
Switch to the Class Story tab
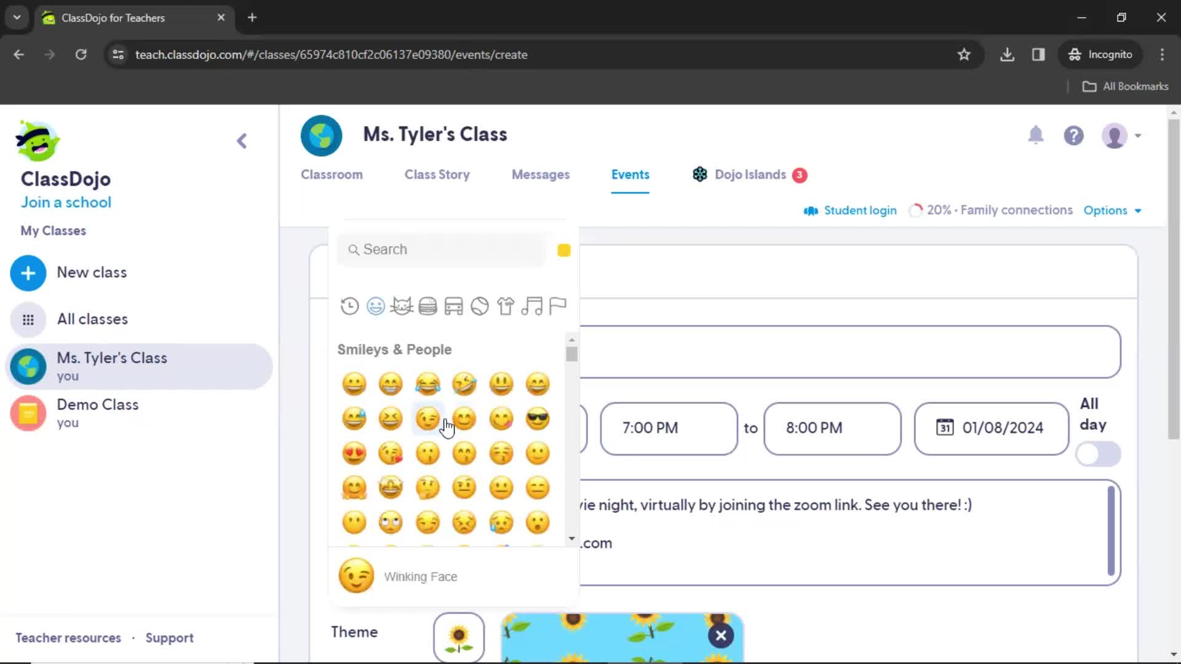(x=437, y=175)
